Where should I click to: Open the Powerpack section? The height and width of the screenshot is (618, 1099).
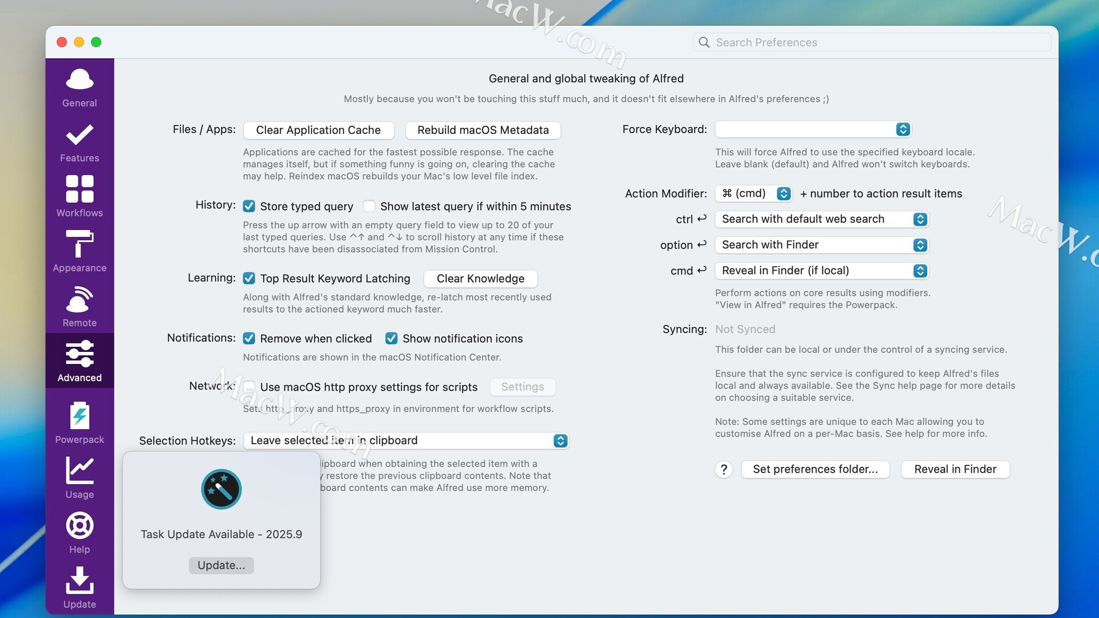point(80,423)
